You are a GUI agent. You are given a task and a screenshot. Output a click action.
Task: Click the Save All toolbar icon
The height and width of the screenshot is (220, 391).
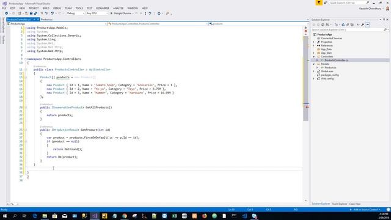coord(35,13)
